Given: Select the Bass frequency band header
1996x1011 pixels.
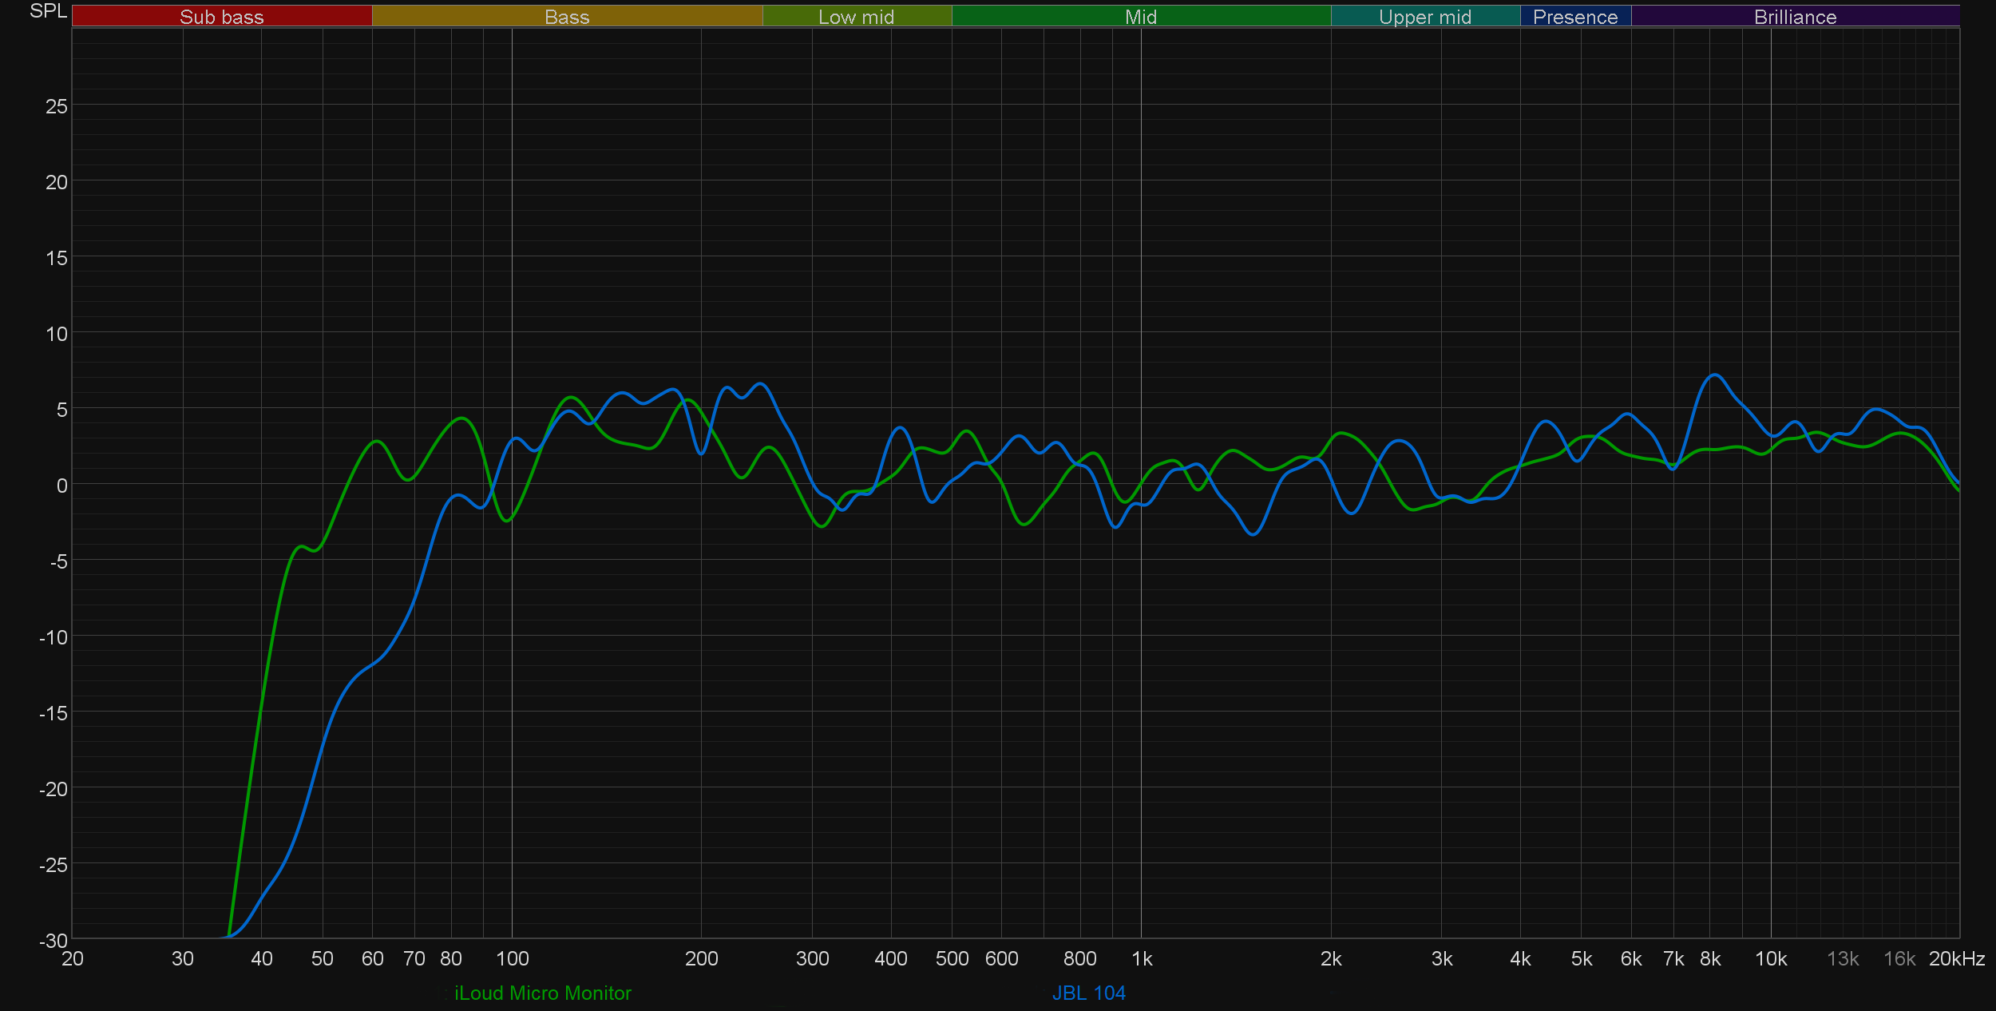Looking at the screenshot, I should [x=567, y=17].
